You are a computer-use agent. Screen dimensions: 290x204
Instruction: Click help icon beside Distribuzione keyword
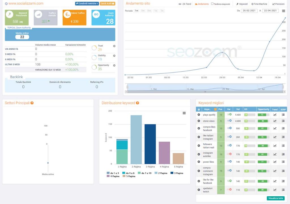pyautogui.click(x=137, y=103)
